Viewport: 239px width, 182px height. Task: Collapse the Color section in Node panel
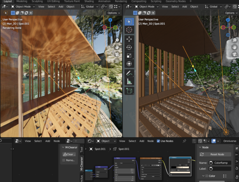click(203, 176)
